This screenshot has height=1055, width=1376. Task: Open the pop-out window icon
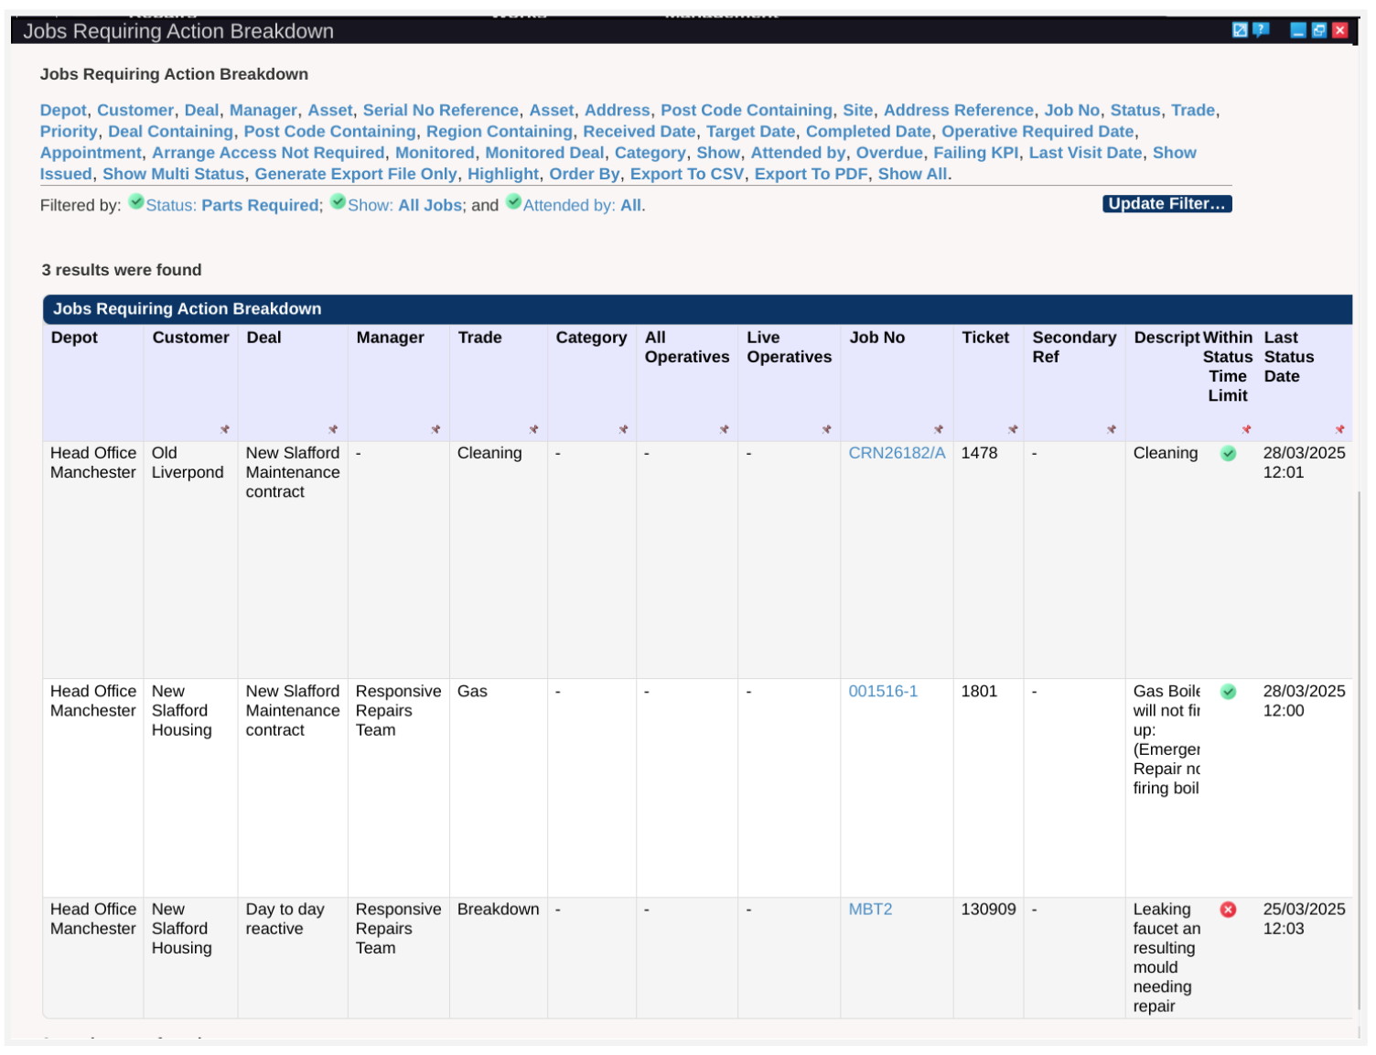(1240, 30)
